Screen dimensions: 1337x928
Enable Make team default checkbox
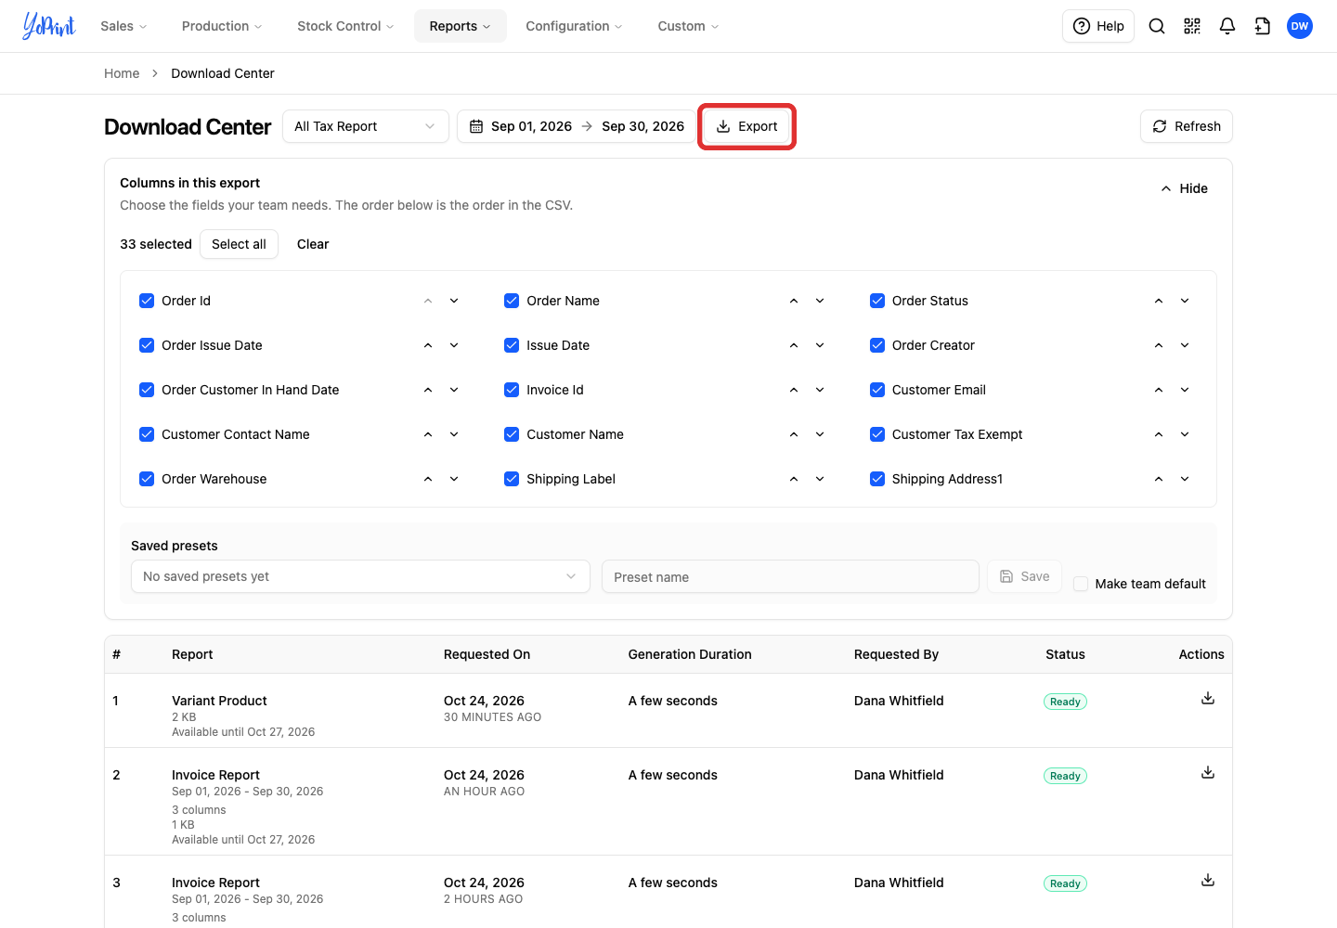point(1081,584)
